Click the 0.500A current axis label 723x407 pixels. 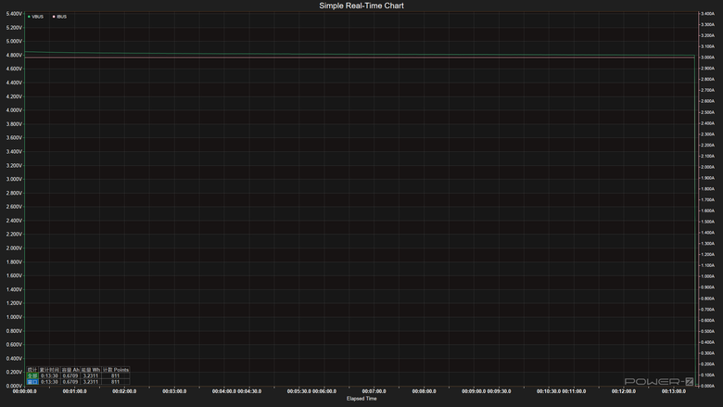click(707, 331)
